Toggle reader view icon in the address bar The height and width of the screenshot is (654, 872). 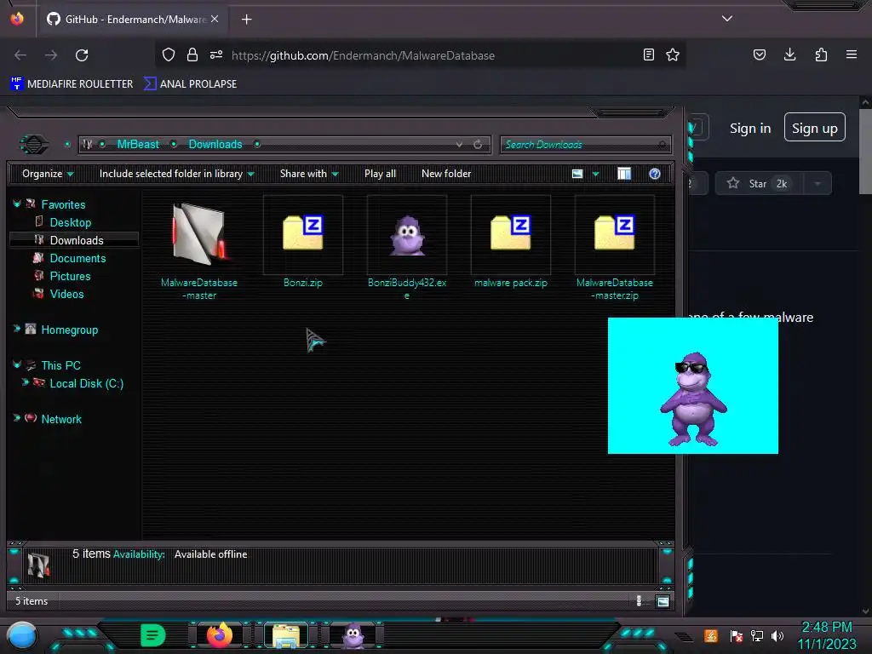pyautogui.click(x=648, y=54)
